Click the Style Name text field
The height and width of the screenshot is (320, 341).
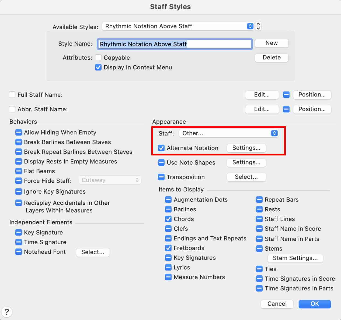[x=175, y=44]
